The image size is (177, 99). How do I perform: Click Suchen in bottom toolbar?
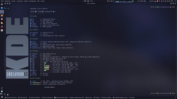pyautogui.click(x=132, y=97)
